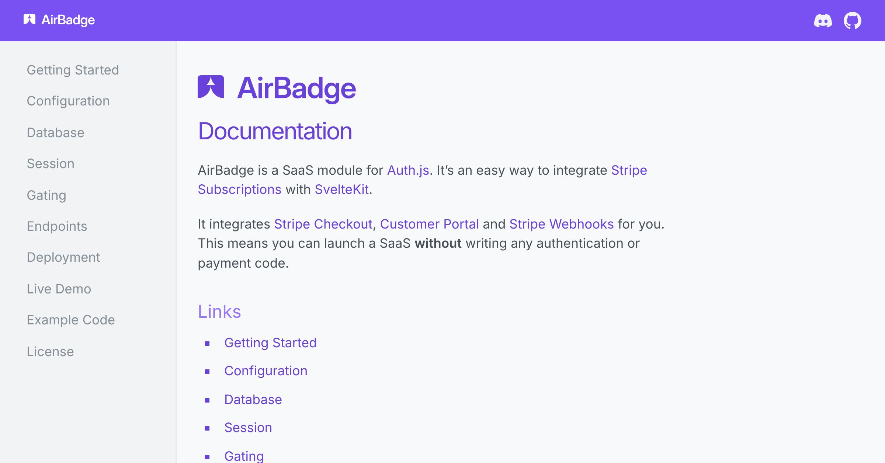Open Session from the sidebar
The width and height of the screenshot is (885, 463).
[51, 164]
